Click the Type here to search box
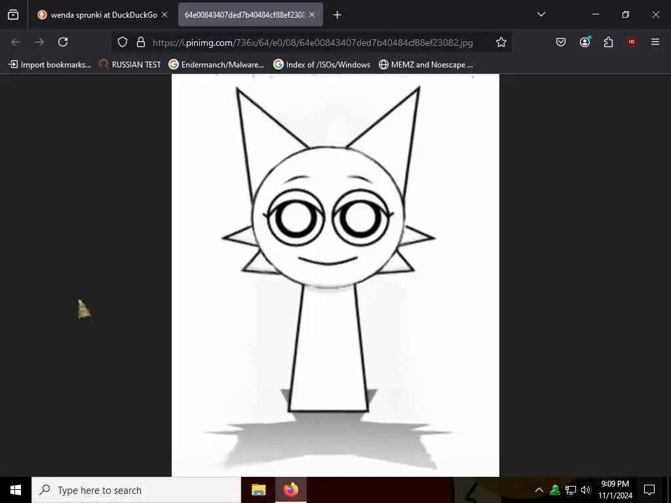Screen dimensions: 671x503 point(136,490)
